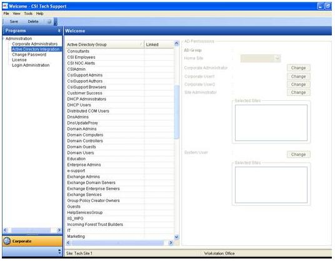The width and height of the screenshot is (335, 261).
Task: Open Change Password in the tree
Action: click(x=29, y=54)
